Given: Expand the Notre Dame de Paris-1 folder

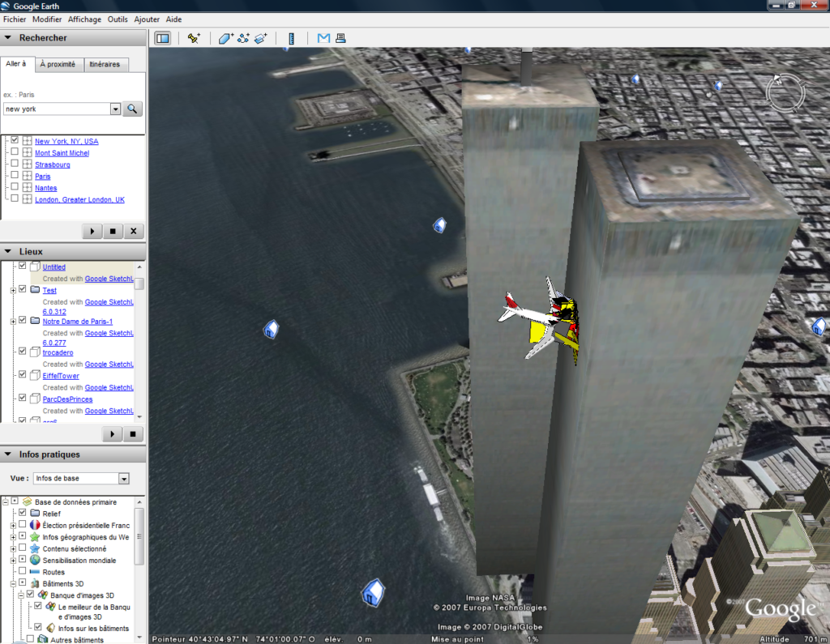Looking at the screenshot, I should [x=13, y=322].
